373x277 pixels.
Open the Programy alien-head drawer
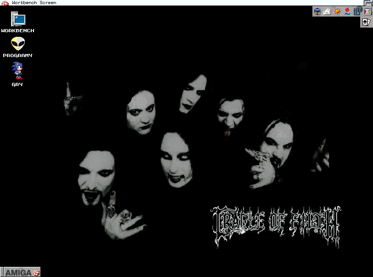coord(18,44)
